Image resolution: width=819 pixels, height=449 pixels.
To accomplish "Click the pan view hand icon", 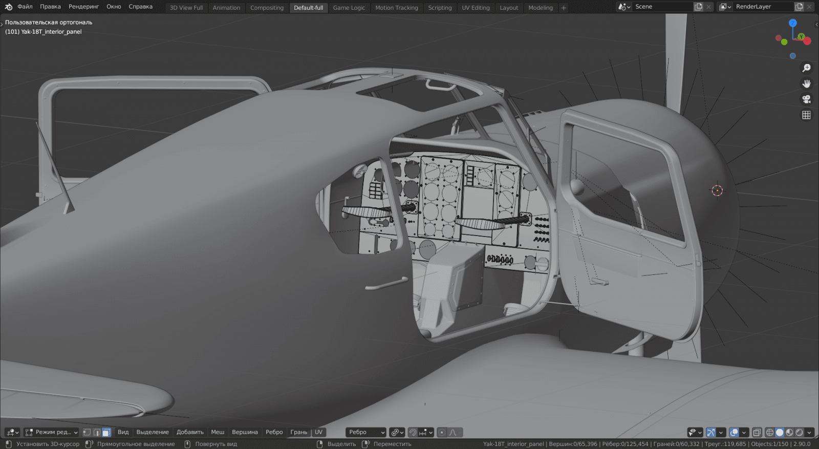I will 806,83.
